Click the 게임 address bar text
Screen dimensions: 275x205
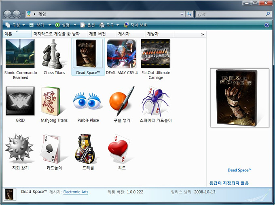point(42,14)
